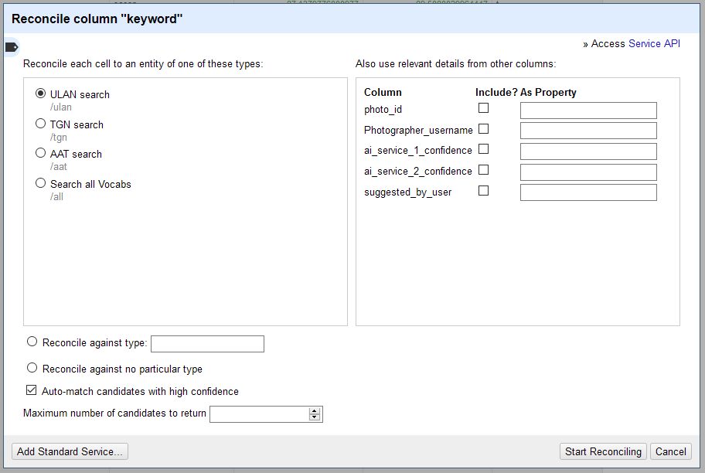Select Reconcile against no particular type
Screen dimensions: 705x473
pyautogui.click(x=32, y=367)
